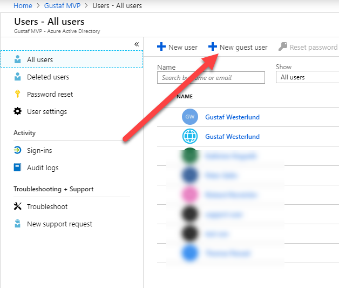Click the New support request icon
The width and height of the screenshot is (339, 288).
pyautogui.click(x=17, y=224)
